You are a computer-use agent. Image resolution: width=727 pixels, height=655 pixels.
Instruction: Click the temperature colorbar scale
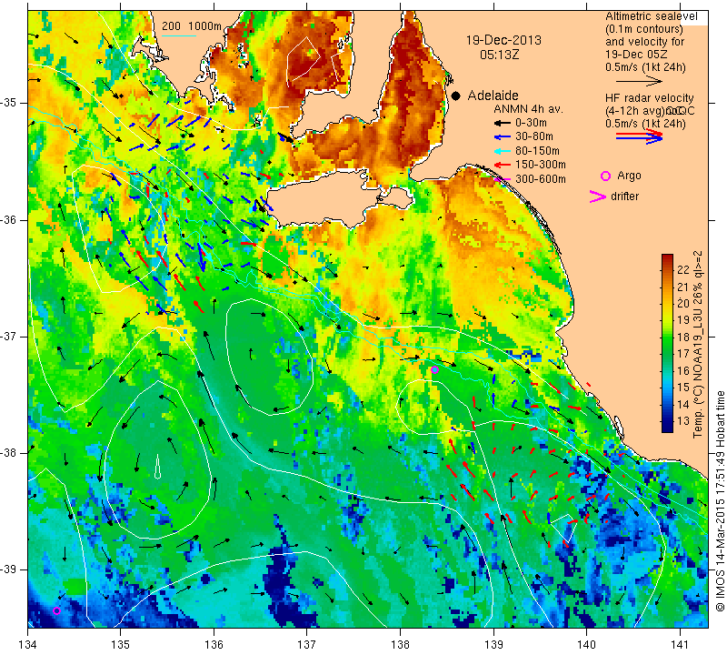coord(667,343)
